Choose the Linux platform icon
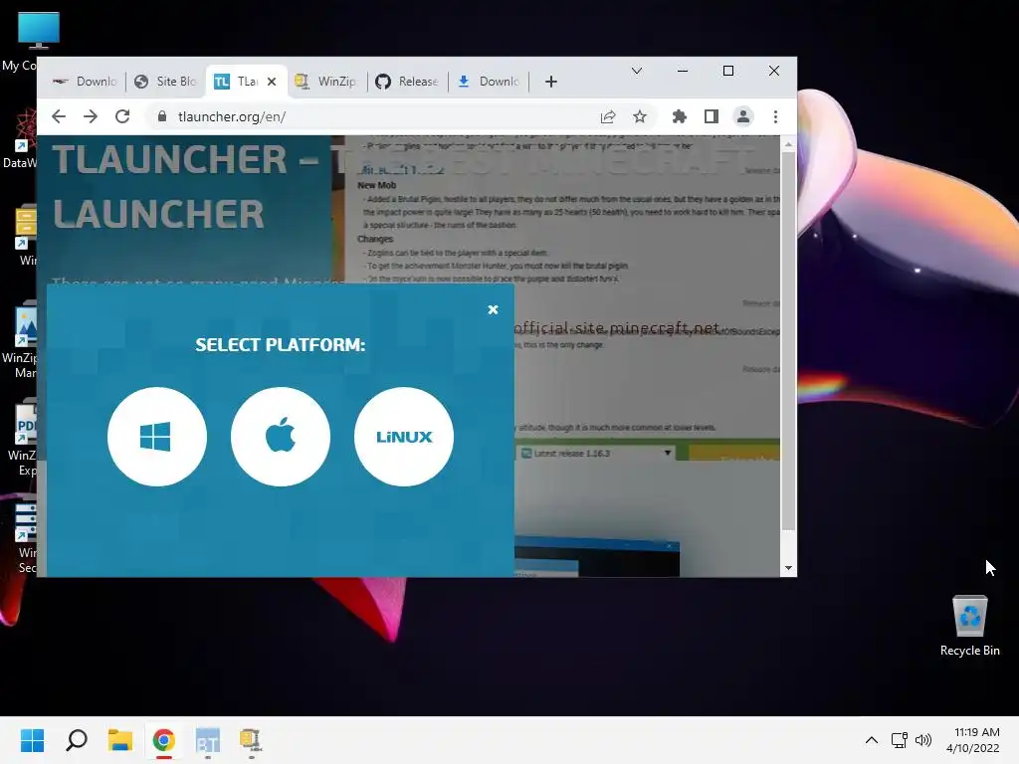The image size is (1019, 764). coord(404,437)
